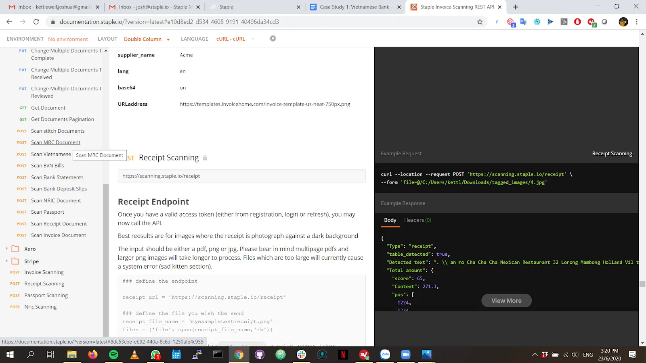Open Firefox from the taskbar

93,355
